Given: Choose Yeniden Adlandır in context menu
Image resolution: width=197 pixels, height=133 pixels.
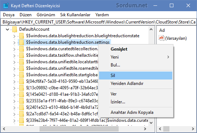Looking at the screenshot, I should pyautogui.click(x=136, y=83).
